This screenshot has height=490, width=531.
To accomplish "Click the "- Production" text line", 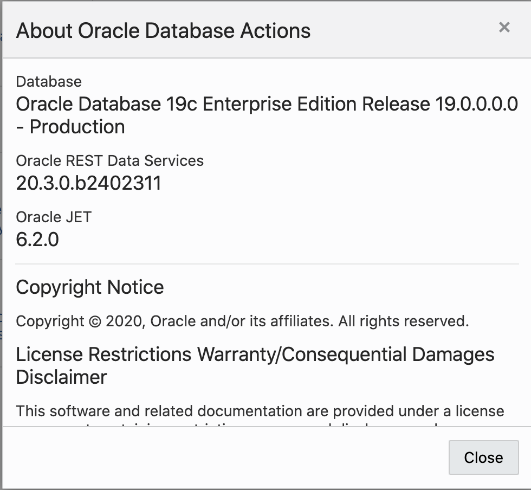I will point(70,127).
